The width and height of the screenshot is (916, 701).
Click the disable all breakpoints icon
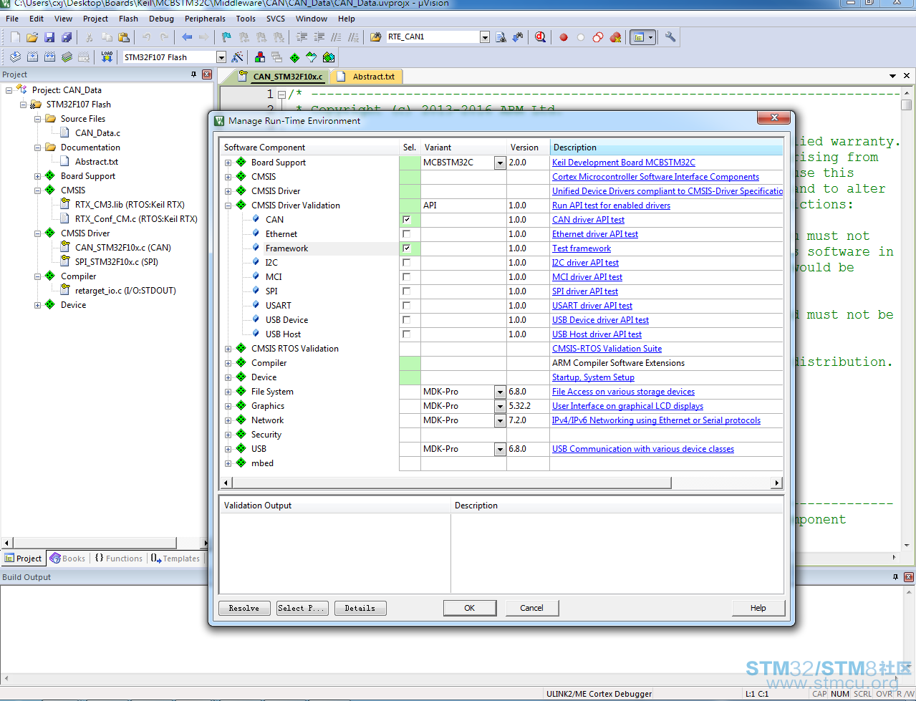pos(598,37)
